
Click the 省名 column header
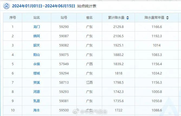(89, 18)
